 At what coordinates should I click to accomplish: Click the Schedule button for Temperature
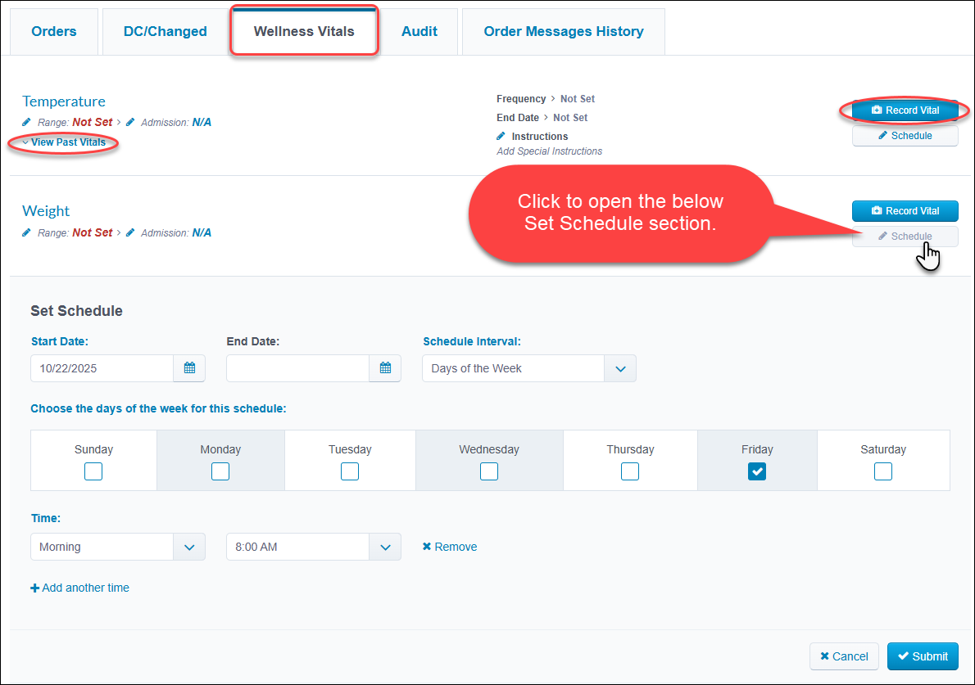click(905, 136)
